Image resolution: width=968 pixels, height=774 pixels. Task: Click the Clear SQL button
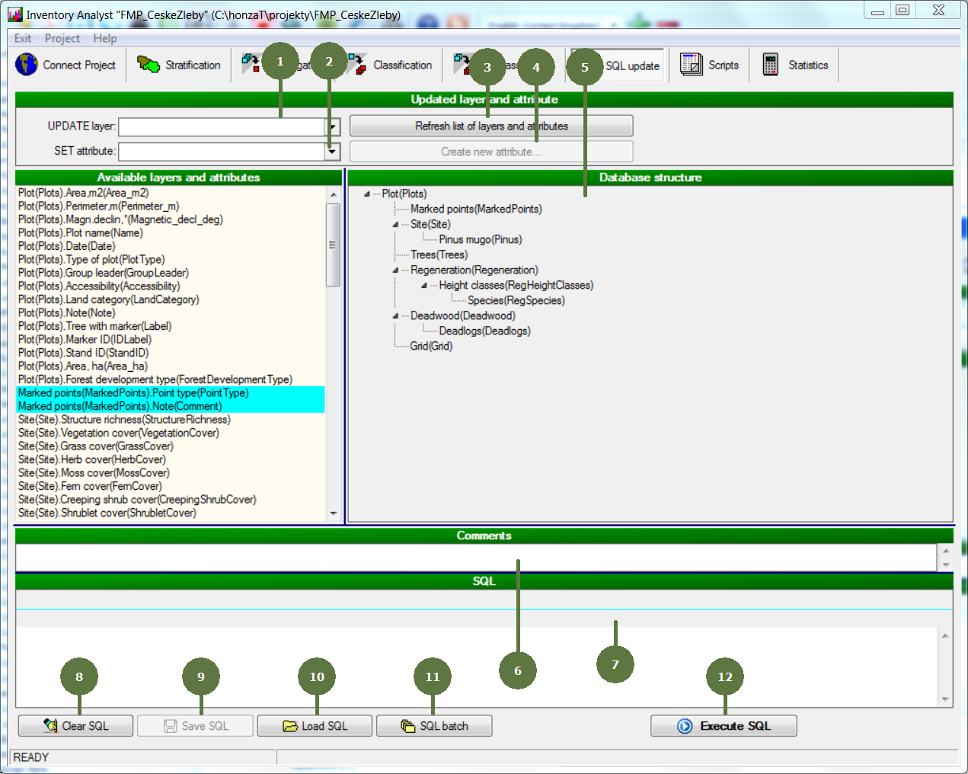pos(75,726)
